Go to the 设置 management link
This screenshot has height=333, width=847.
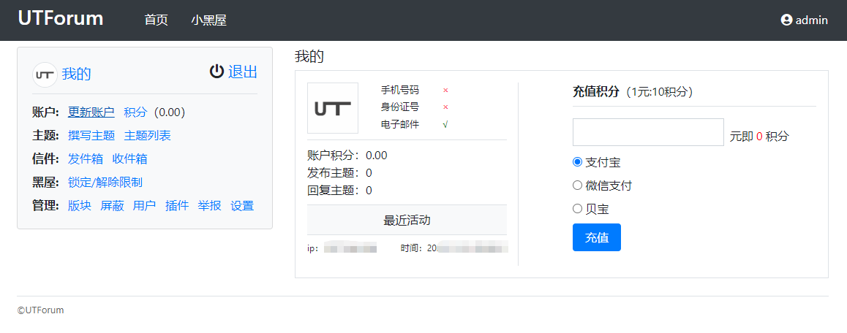(x=242, y=206)
